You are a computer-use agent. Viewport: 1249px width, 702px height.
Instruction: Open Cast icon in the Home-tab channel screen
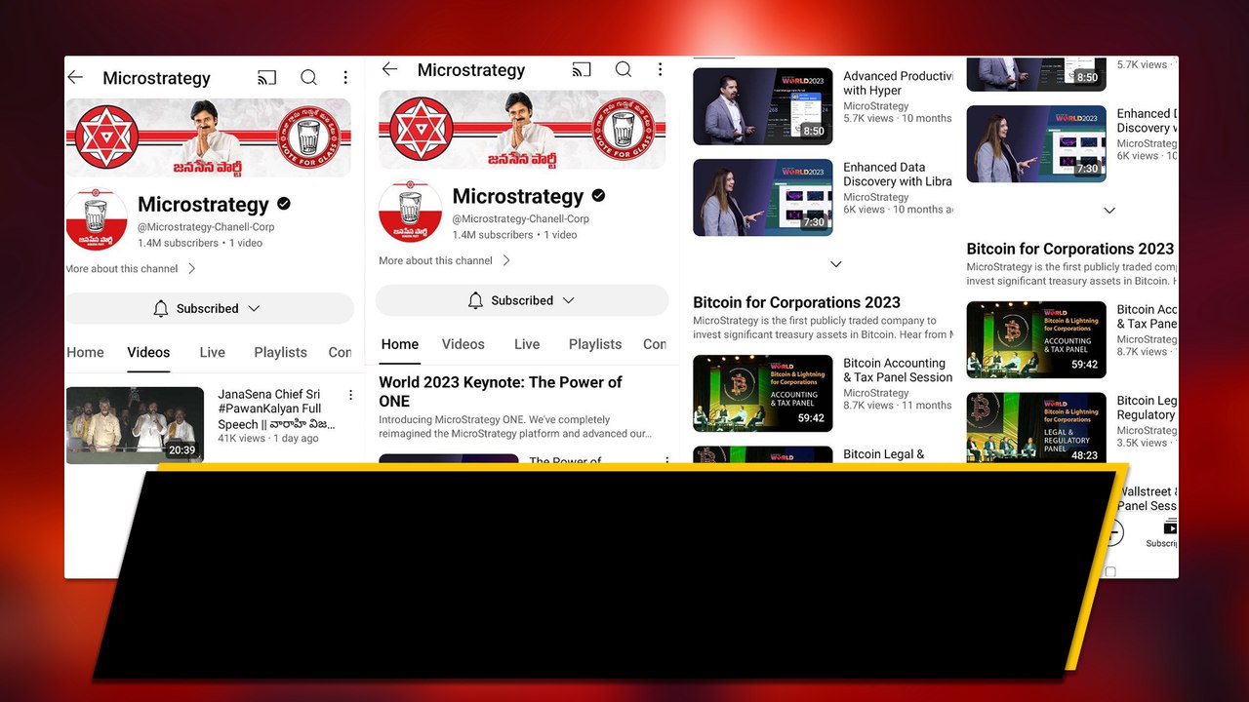pyautogui.click(x=582, y=69)
